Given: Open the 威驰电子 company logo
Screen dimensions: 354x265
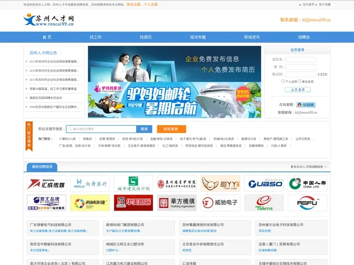Looking at the screenshot, I should point(220,203).
